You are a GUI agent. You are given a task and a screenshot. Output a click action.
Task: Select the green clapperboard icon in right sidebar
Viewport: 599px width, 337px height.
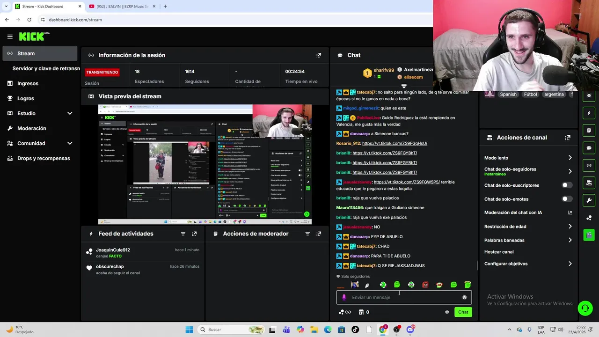(589, 234)
